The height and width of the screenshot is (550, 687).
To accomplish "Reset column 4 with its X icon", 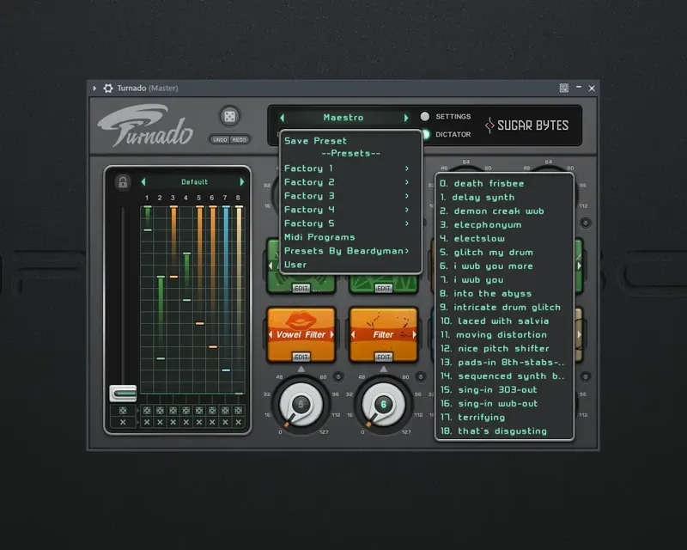I will 186,422.
